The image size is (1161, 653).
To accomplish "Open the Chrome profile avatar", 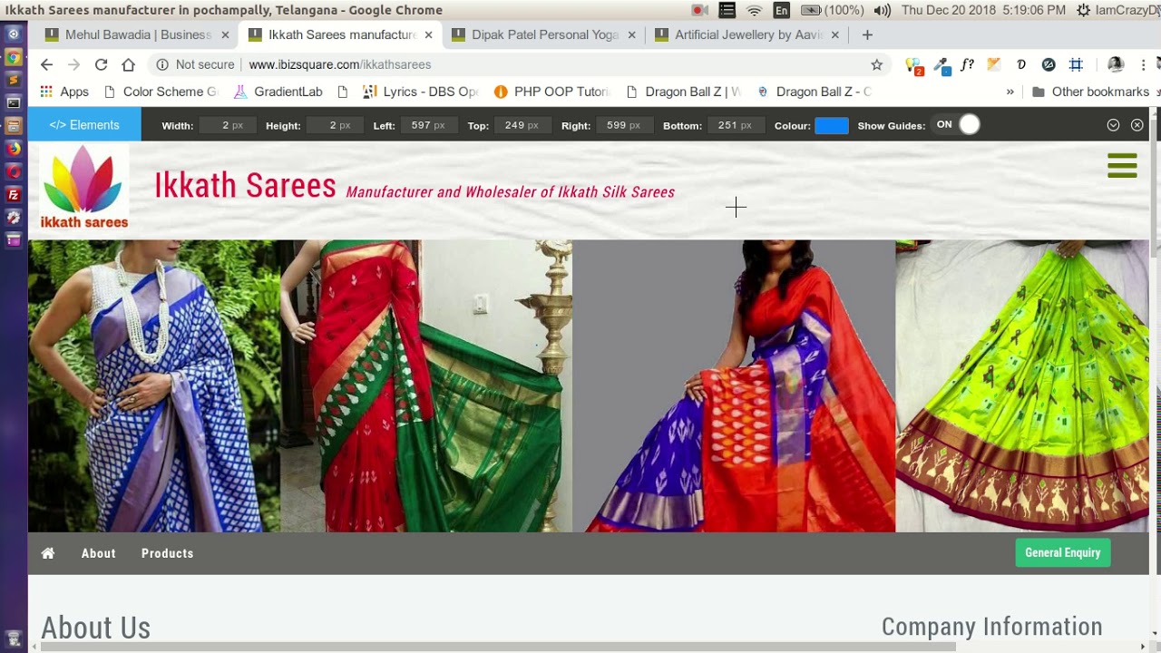I will point(1116,64).
